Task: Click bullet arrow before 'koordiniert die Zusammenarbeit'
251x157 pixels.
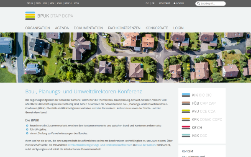Action: pos(27,126)
